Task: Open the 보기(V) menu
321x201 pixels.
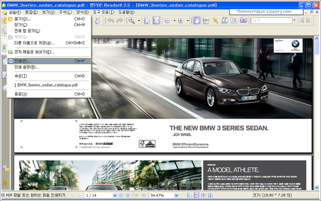Action: (49, 12)
